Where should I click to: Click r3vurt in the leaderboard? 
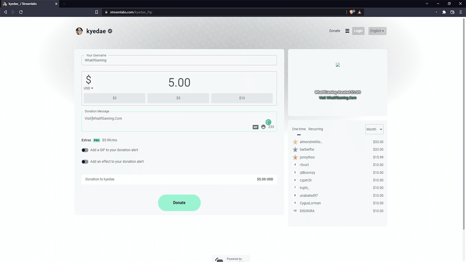point(305,165)
